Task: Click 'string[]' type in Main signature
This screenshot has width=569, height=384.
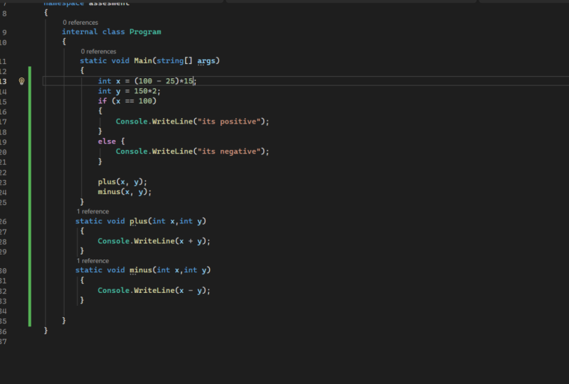Action: pos(174,60)
